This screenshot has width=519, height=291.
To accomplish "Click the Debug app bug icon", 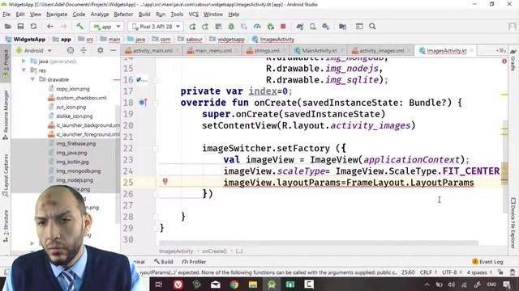I will click(x=231, y=27).
